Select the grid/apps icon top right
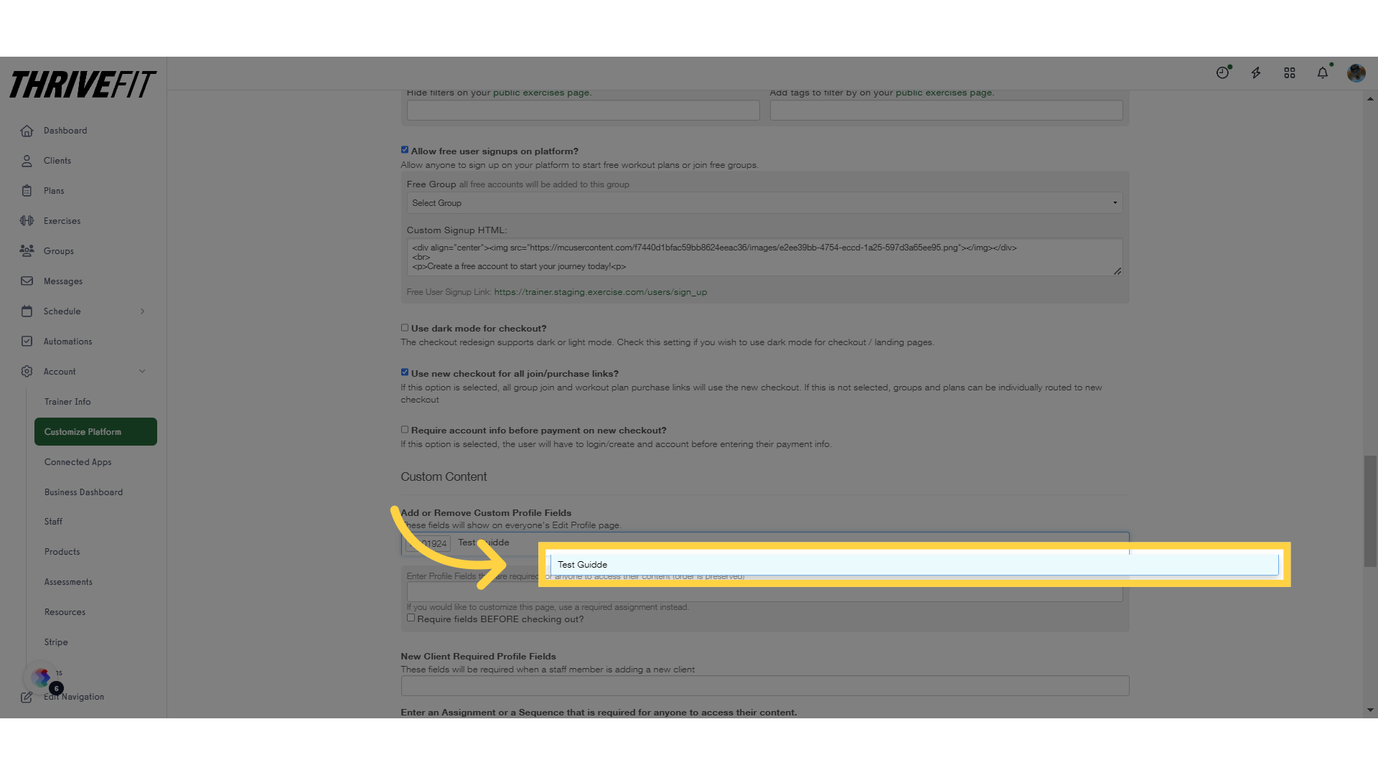Viewport: 1378px width, 775px height. click(x=1290, y=72)
